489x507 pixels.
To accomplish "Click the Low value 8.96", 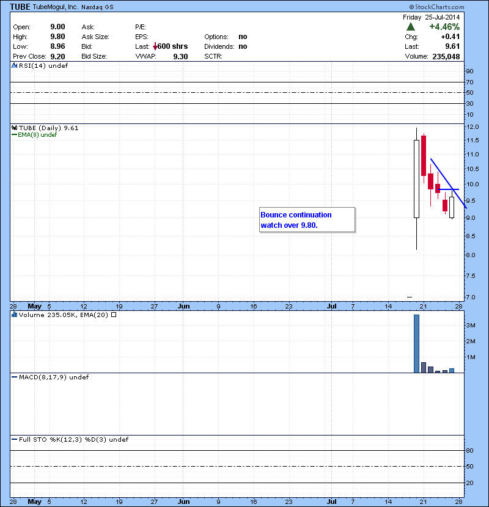I will click(57, 46).
